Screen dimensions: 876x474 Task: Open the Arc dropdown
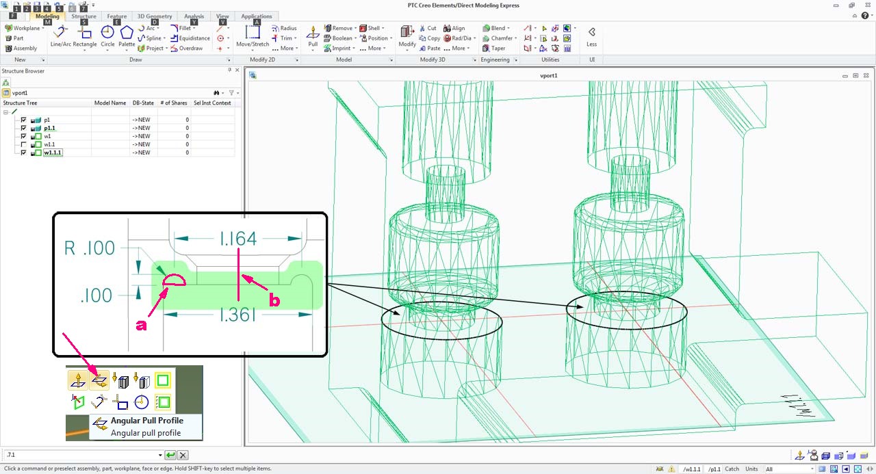tap(159, 29)
